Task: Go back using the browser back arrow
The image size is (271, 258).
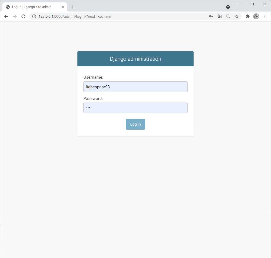Action: [x=6, y=16]
